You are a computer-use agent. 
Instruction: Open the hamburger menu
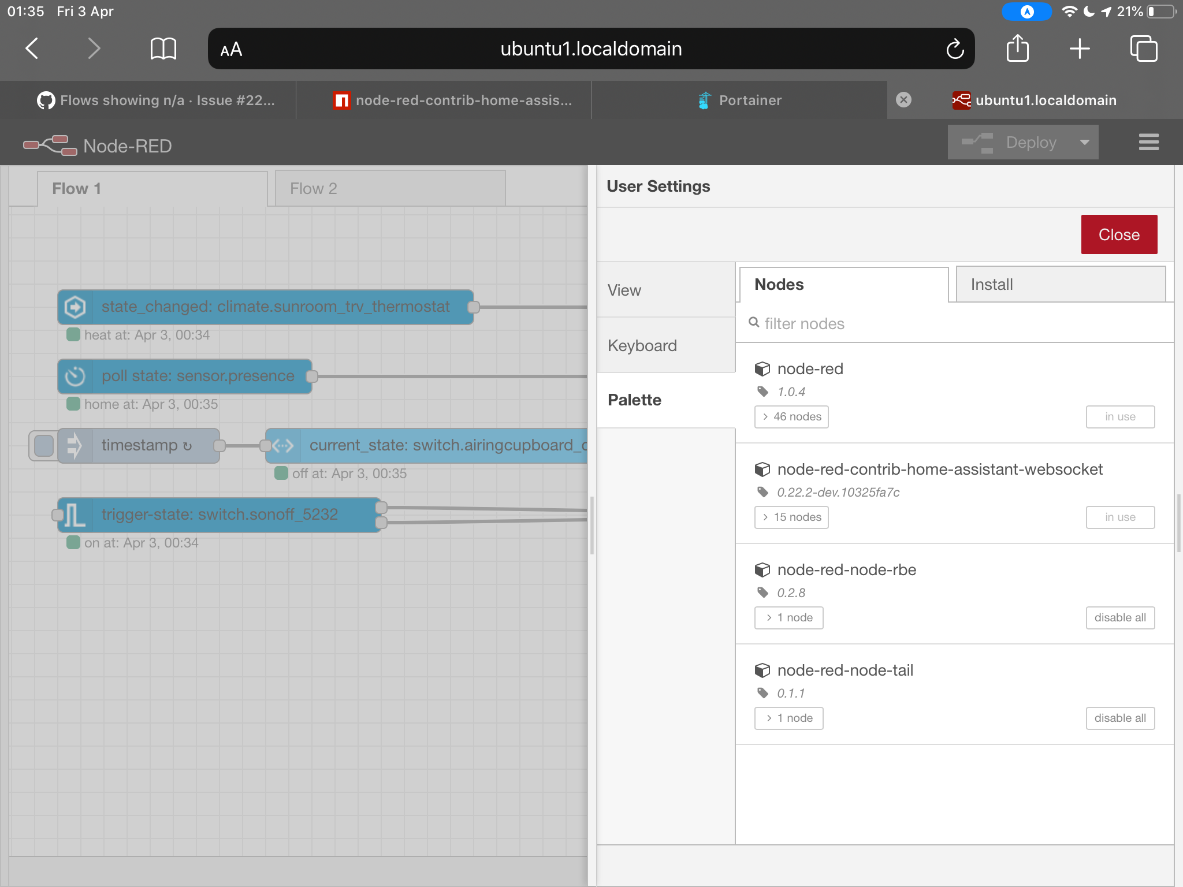tap(1148, 142)
